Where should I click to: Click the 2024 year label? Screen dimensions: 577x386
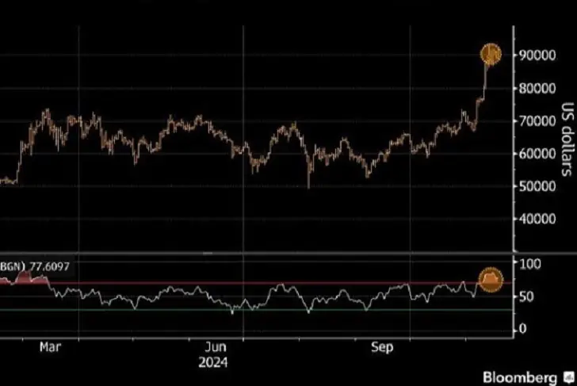click(x=213, y=362)
